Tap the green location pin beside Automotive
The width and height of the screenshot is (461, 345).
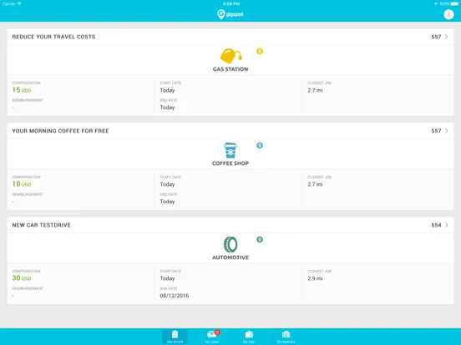[260, 239]
